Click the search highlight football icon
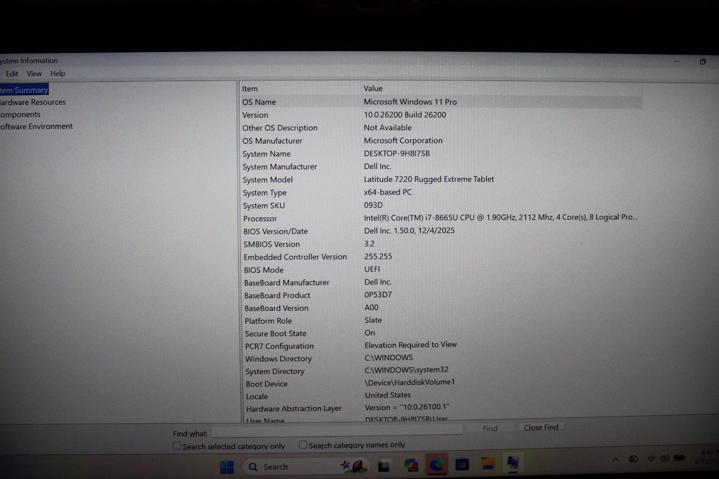This screenshot has height=479, width=719. pyautogui.click(x=354, y=466)
